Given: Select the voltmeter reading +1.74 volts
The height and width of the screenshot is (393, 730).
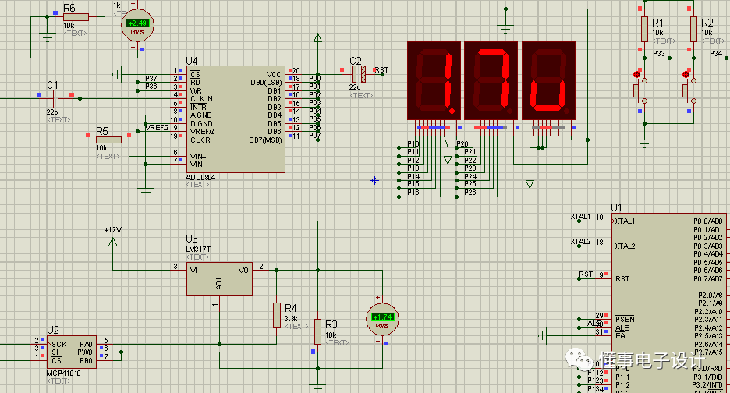Looking at the screenshot, I should click(x=382, y=317).
